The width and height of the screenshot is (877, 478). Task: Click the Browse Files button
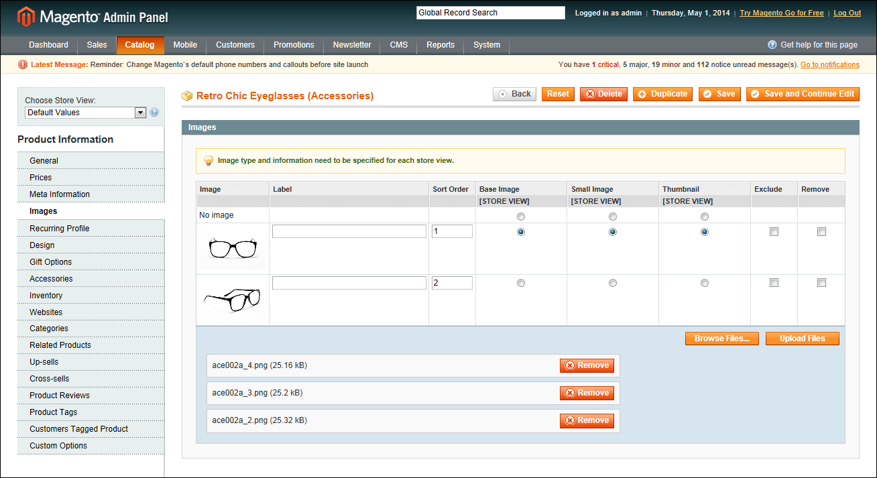pyautogui.click(x=721, y=339)
